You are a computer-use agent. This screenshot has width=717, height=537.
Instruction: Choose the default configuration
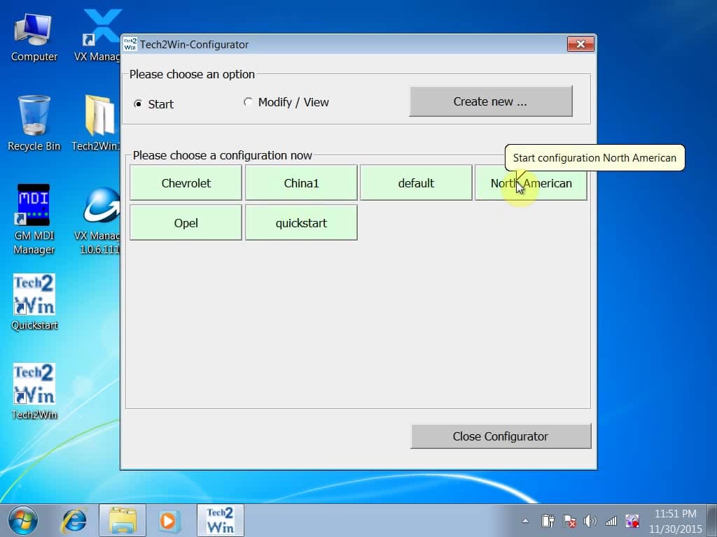point(416,183)
